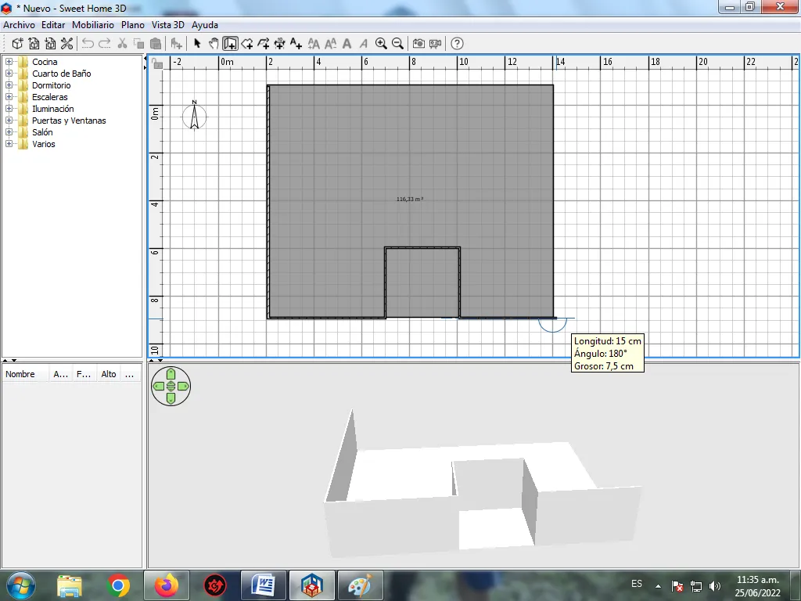Undo the last action
Image resolution: width=801 pixels, height=601 pixels.
click(x=88, y=44)
